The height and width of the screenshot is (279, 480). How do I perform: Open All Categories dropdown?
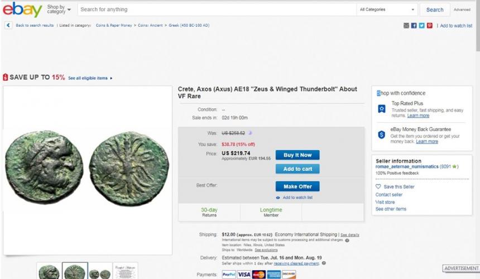coord(387,9)
